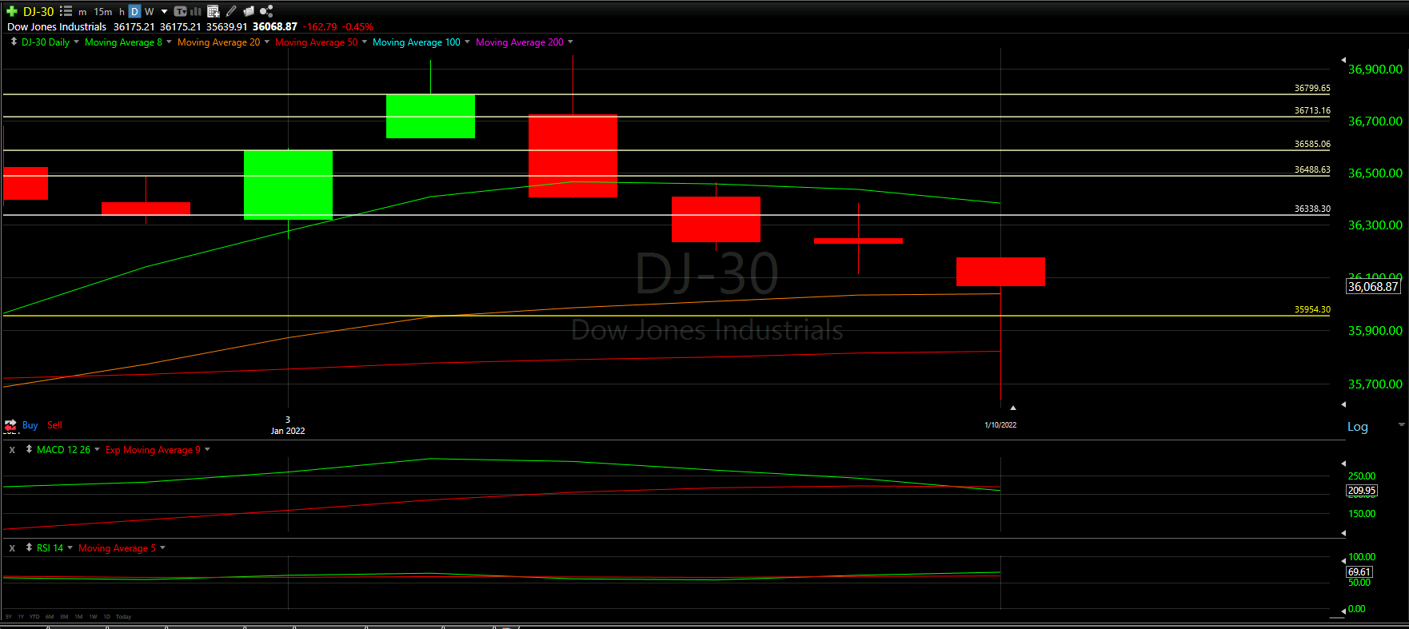Switch to 15m timeframe

click(x=103, y=12)
